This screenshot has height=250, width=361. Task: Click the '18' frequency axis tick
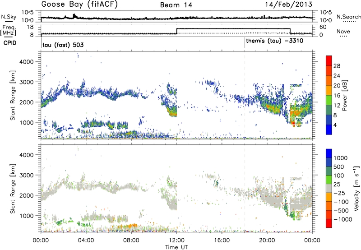31,27
